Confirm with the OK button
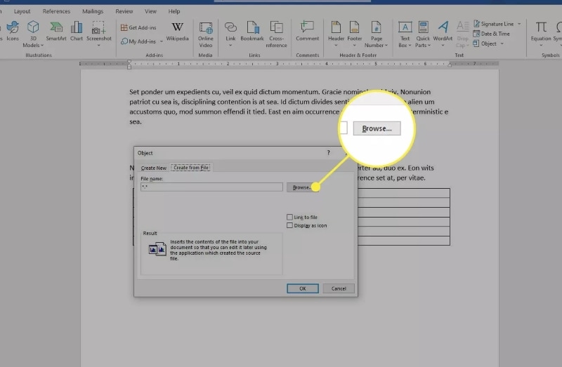The width and height of the screenshot is (562, 367). [x=303, y=288]
